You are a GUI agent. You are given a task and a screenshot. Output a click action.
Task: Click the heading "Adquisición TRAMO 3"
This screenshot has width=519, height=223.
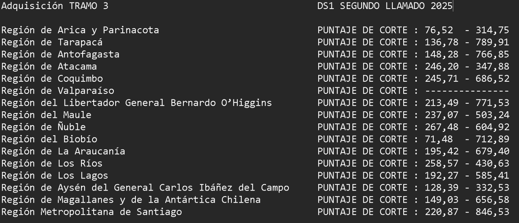tap(55, 6)
